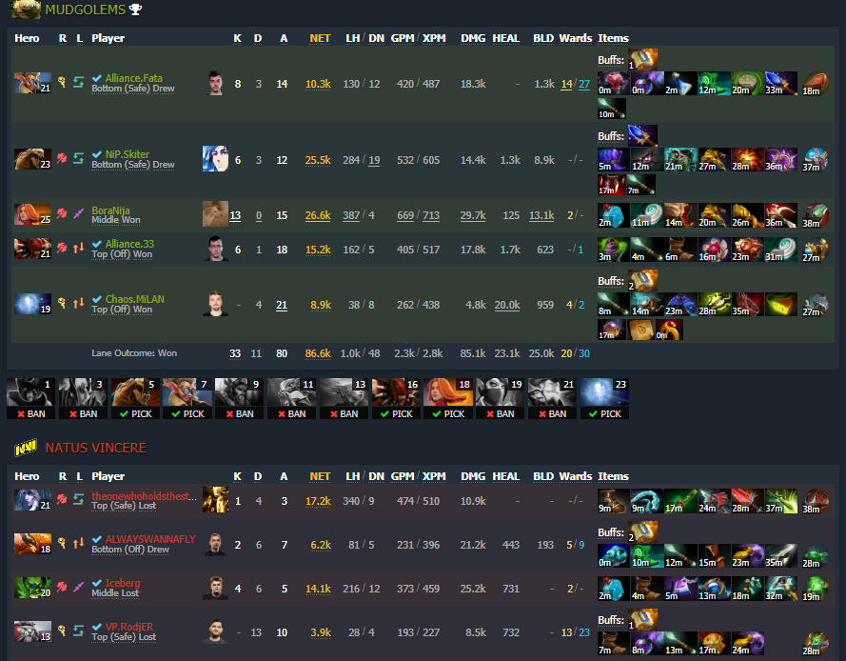Viewport: 846px width, 661px height.
Task: Click NiP.Skiter's player avatar
Action: click(215, 159)
